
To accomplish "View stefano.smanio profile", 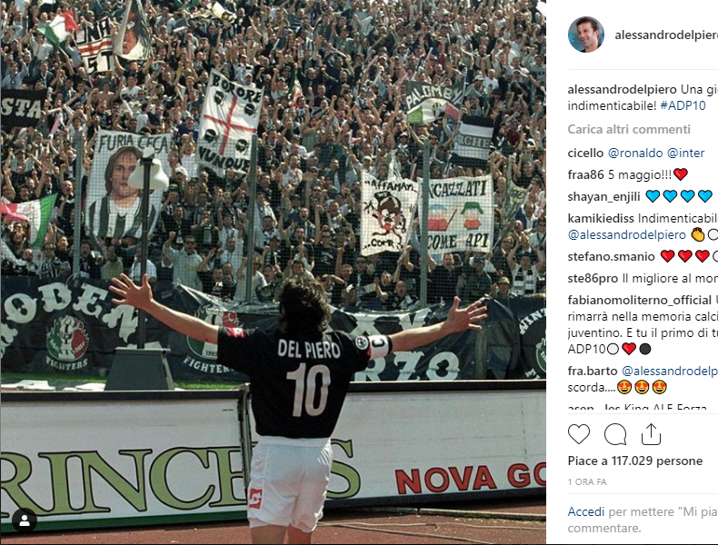I will click(611, 256).
